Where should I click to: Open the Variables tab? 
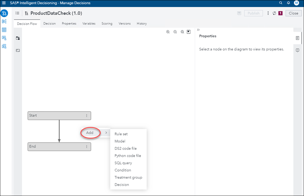pos(89,23)
